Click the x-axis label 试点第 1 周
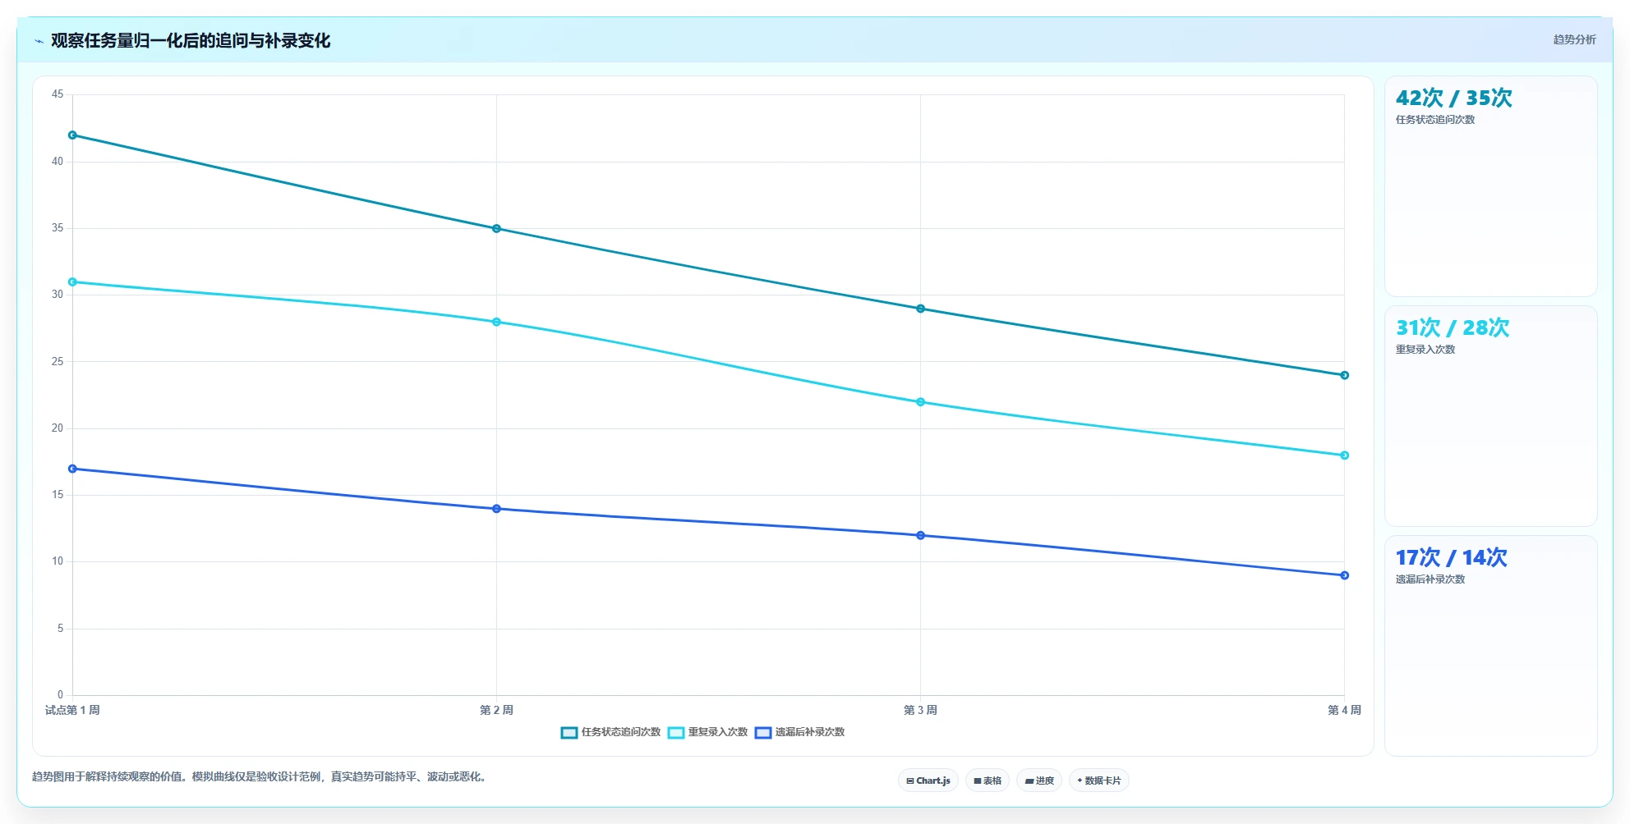1630x824 pixels. click(x=72, y=710)
